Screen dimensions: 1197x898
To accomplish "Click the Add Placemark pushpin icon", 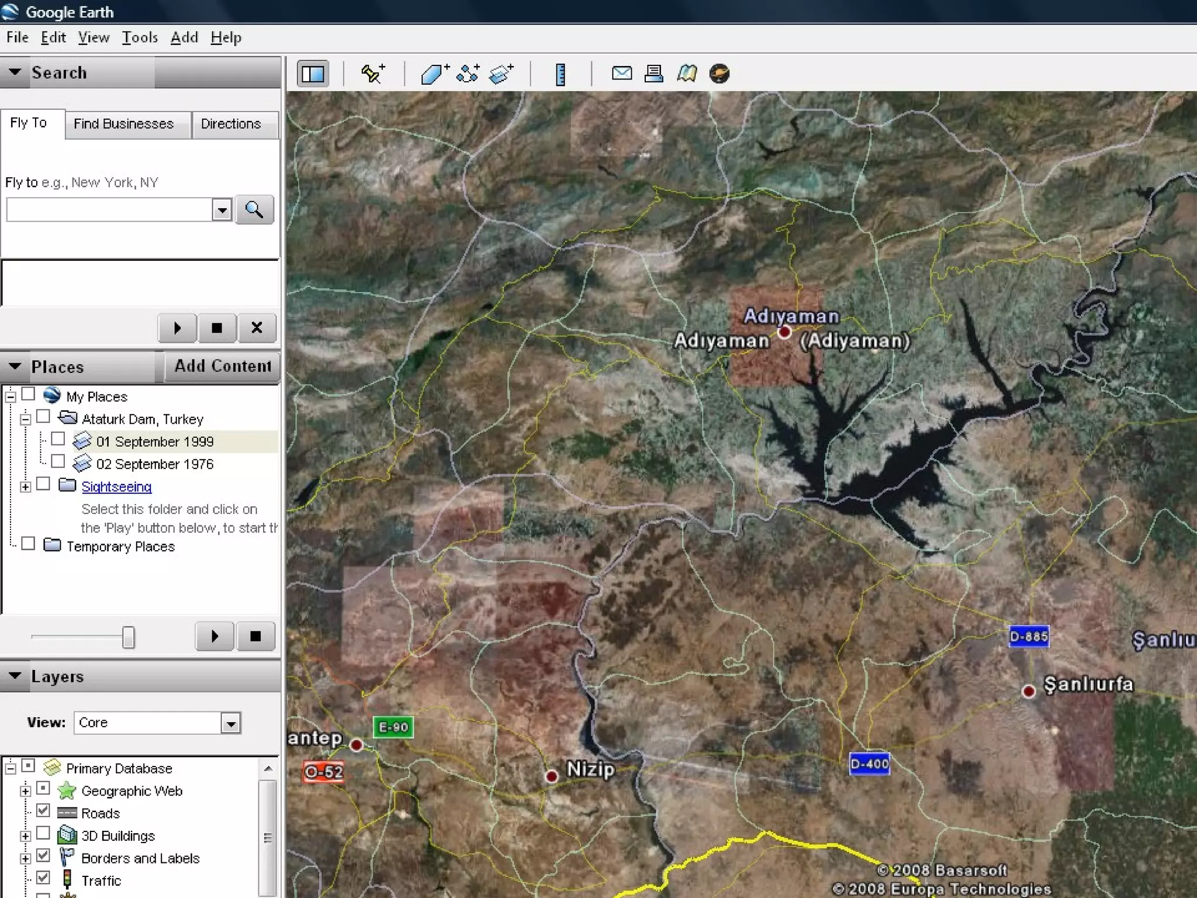I will coord(372,74).
